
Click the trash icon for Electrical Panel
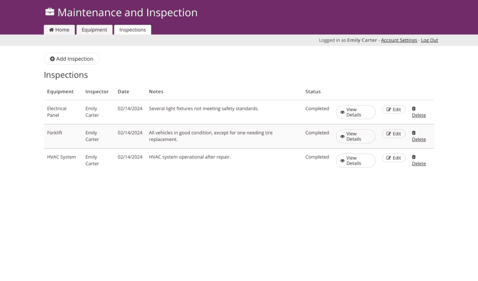[414, 109]
